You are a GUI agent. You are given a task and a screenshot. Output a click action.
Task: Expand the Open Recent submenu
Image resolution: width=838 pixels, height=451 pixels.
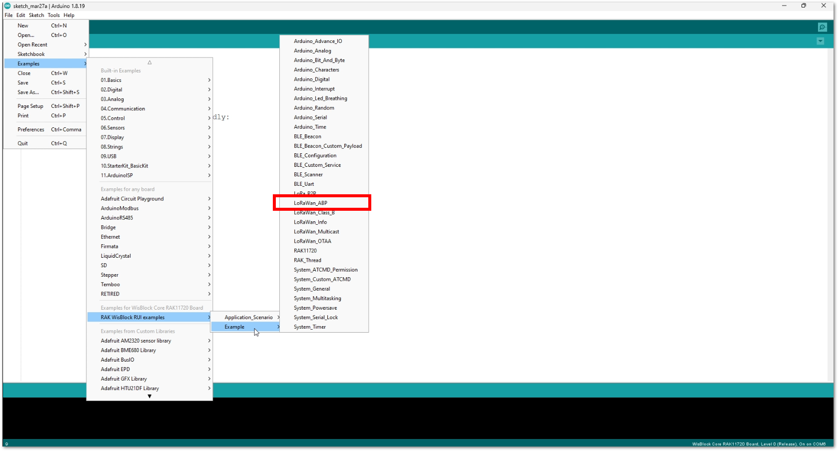pos(45,44)
